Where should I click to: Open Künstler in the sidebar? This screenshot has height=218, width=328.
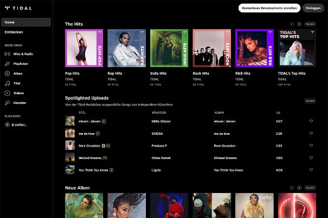coord(21,102)
